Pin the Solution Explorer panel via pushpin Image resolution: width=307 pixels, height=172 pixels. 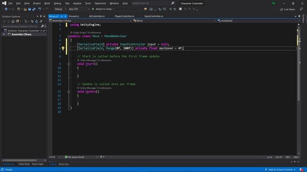click(41, 16)
